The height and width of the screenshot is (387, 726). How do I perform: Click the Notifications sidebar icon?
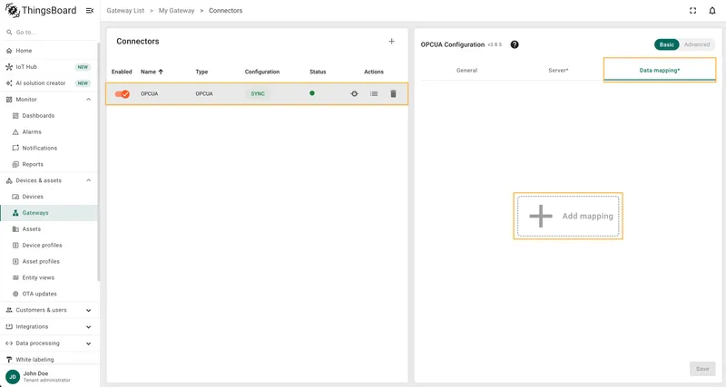click(x=15, y=148)
